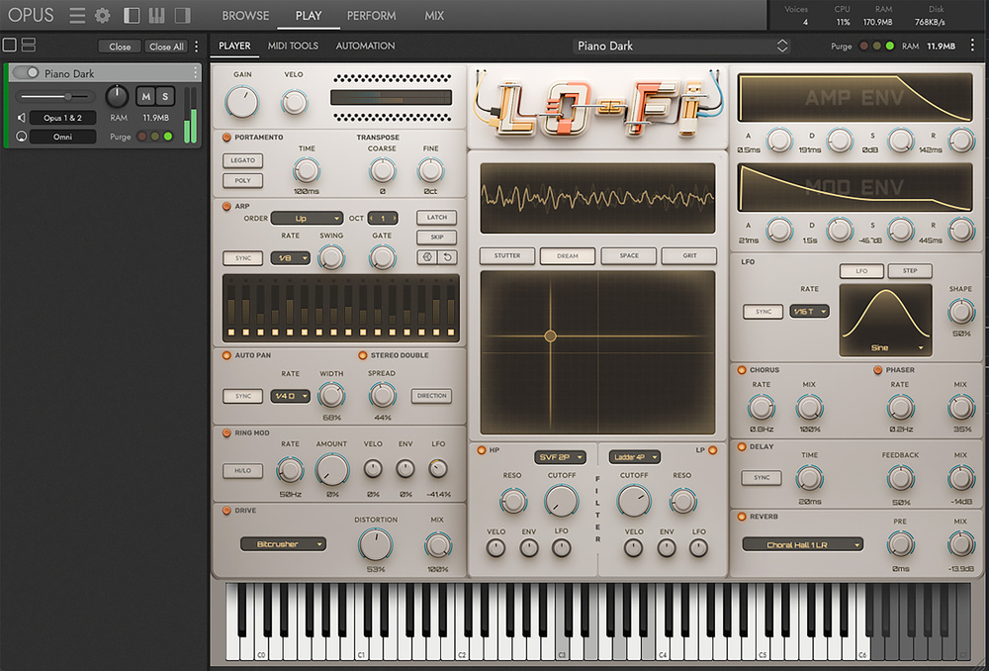Solo the Piano Dark instrument
Viewport: 989px width, 671px height.
tap(165, 97)
